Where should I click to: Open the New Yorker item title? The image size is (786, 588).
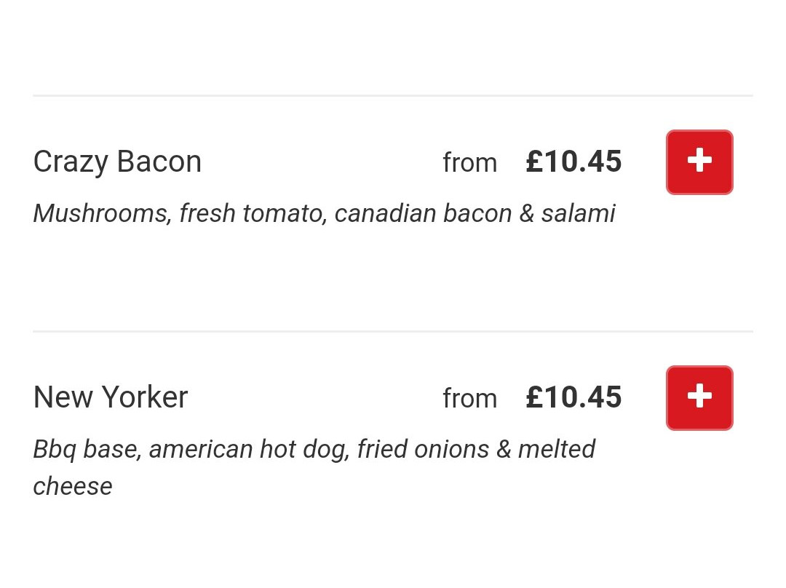111,397
